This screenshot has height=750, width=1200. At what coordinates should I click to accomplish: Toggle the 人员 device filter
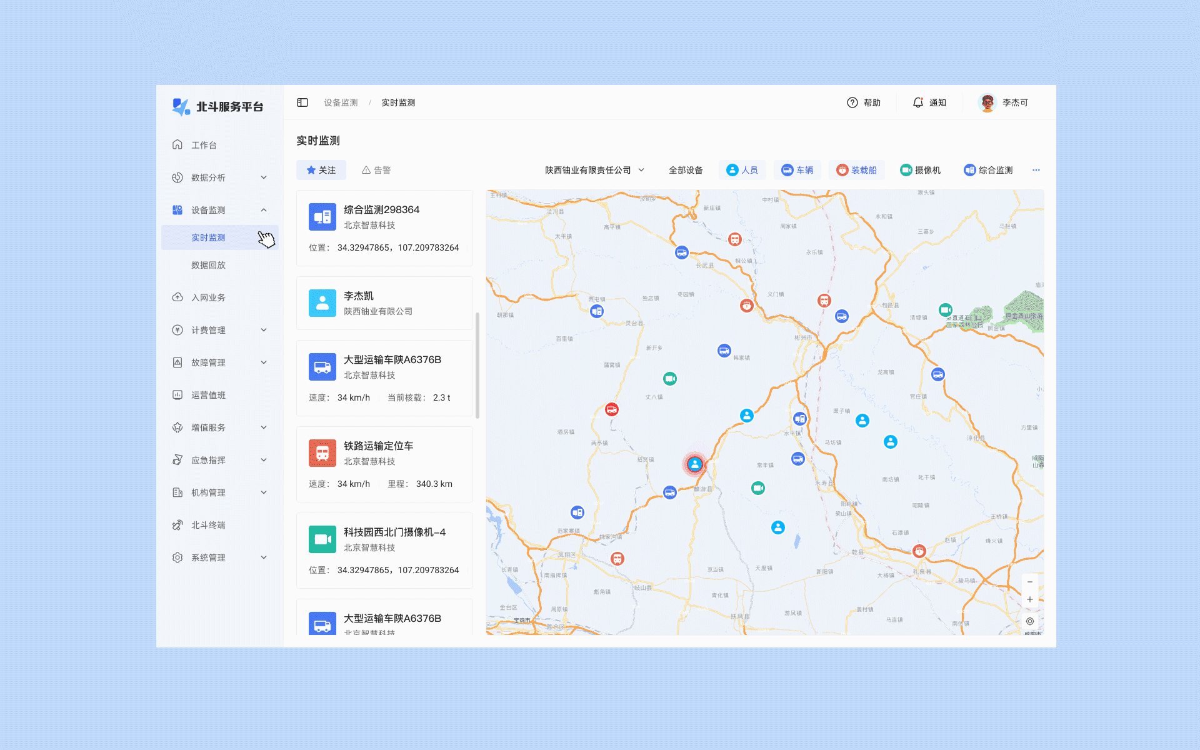click(742, 170)
